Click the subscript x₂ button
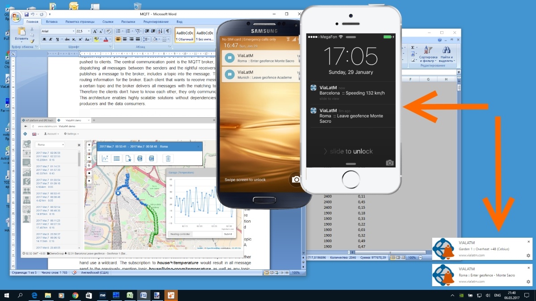Screen dimensions: 536x301 pyautogui.click(x=74, y=39)
